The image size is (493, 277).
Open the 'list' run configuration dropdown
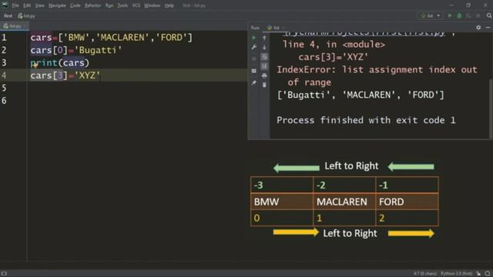click(x=430, y=15)
